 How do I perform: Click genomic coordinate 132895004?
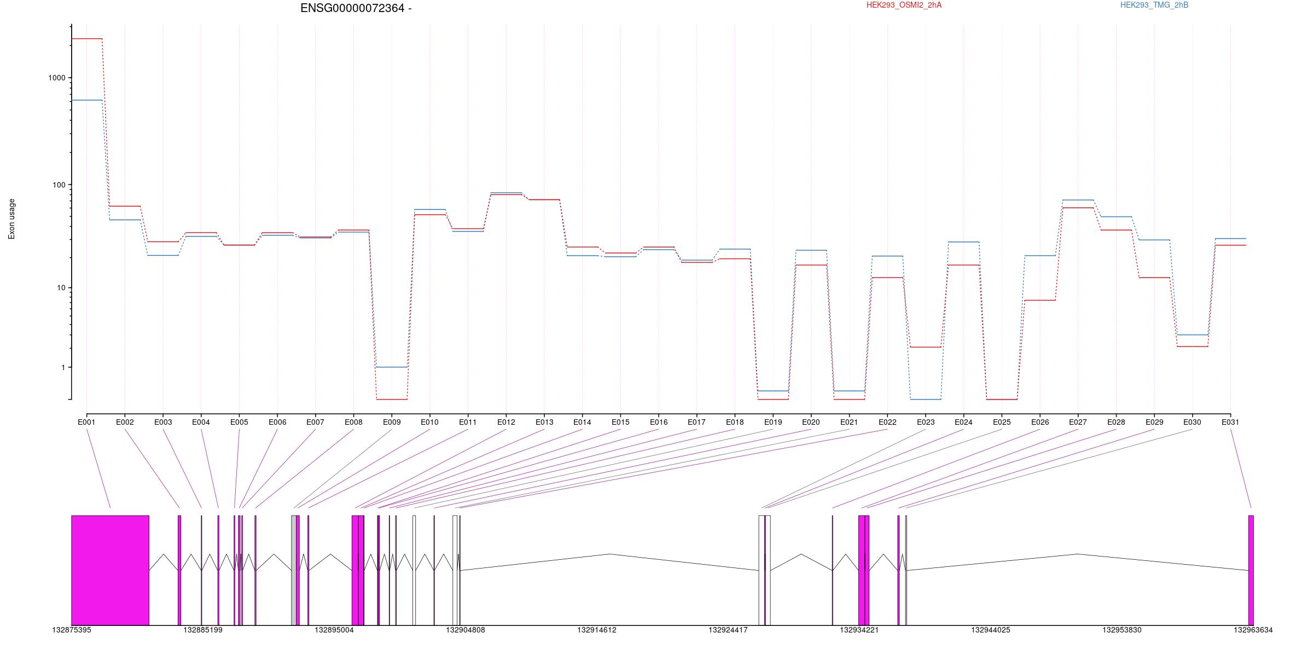pos(334,630)
